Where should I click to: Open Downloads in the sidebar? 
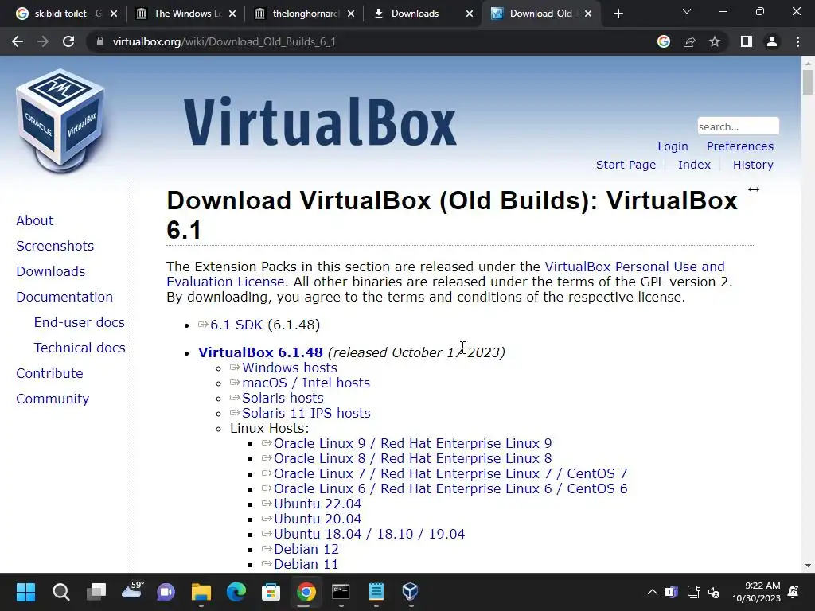tap(51, 271)
